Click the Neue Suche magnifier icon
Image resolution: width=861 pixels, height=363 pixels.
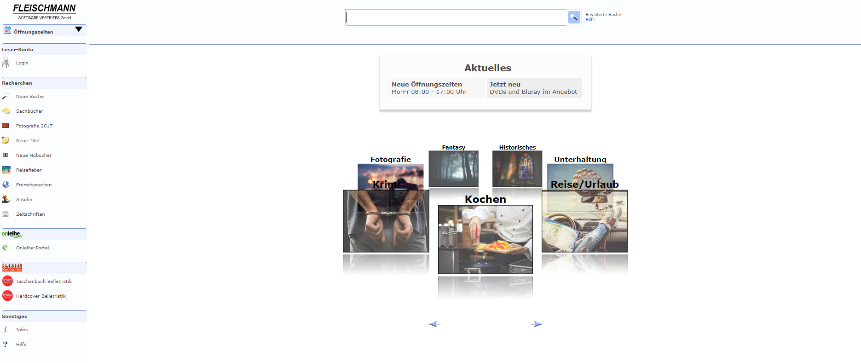click(x=6, y=96)
